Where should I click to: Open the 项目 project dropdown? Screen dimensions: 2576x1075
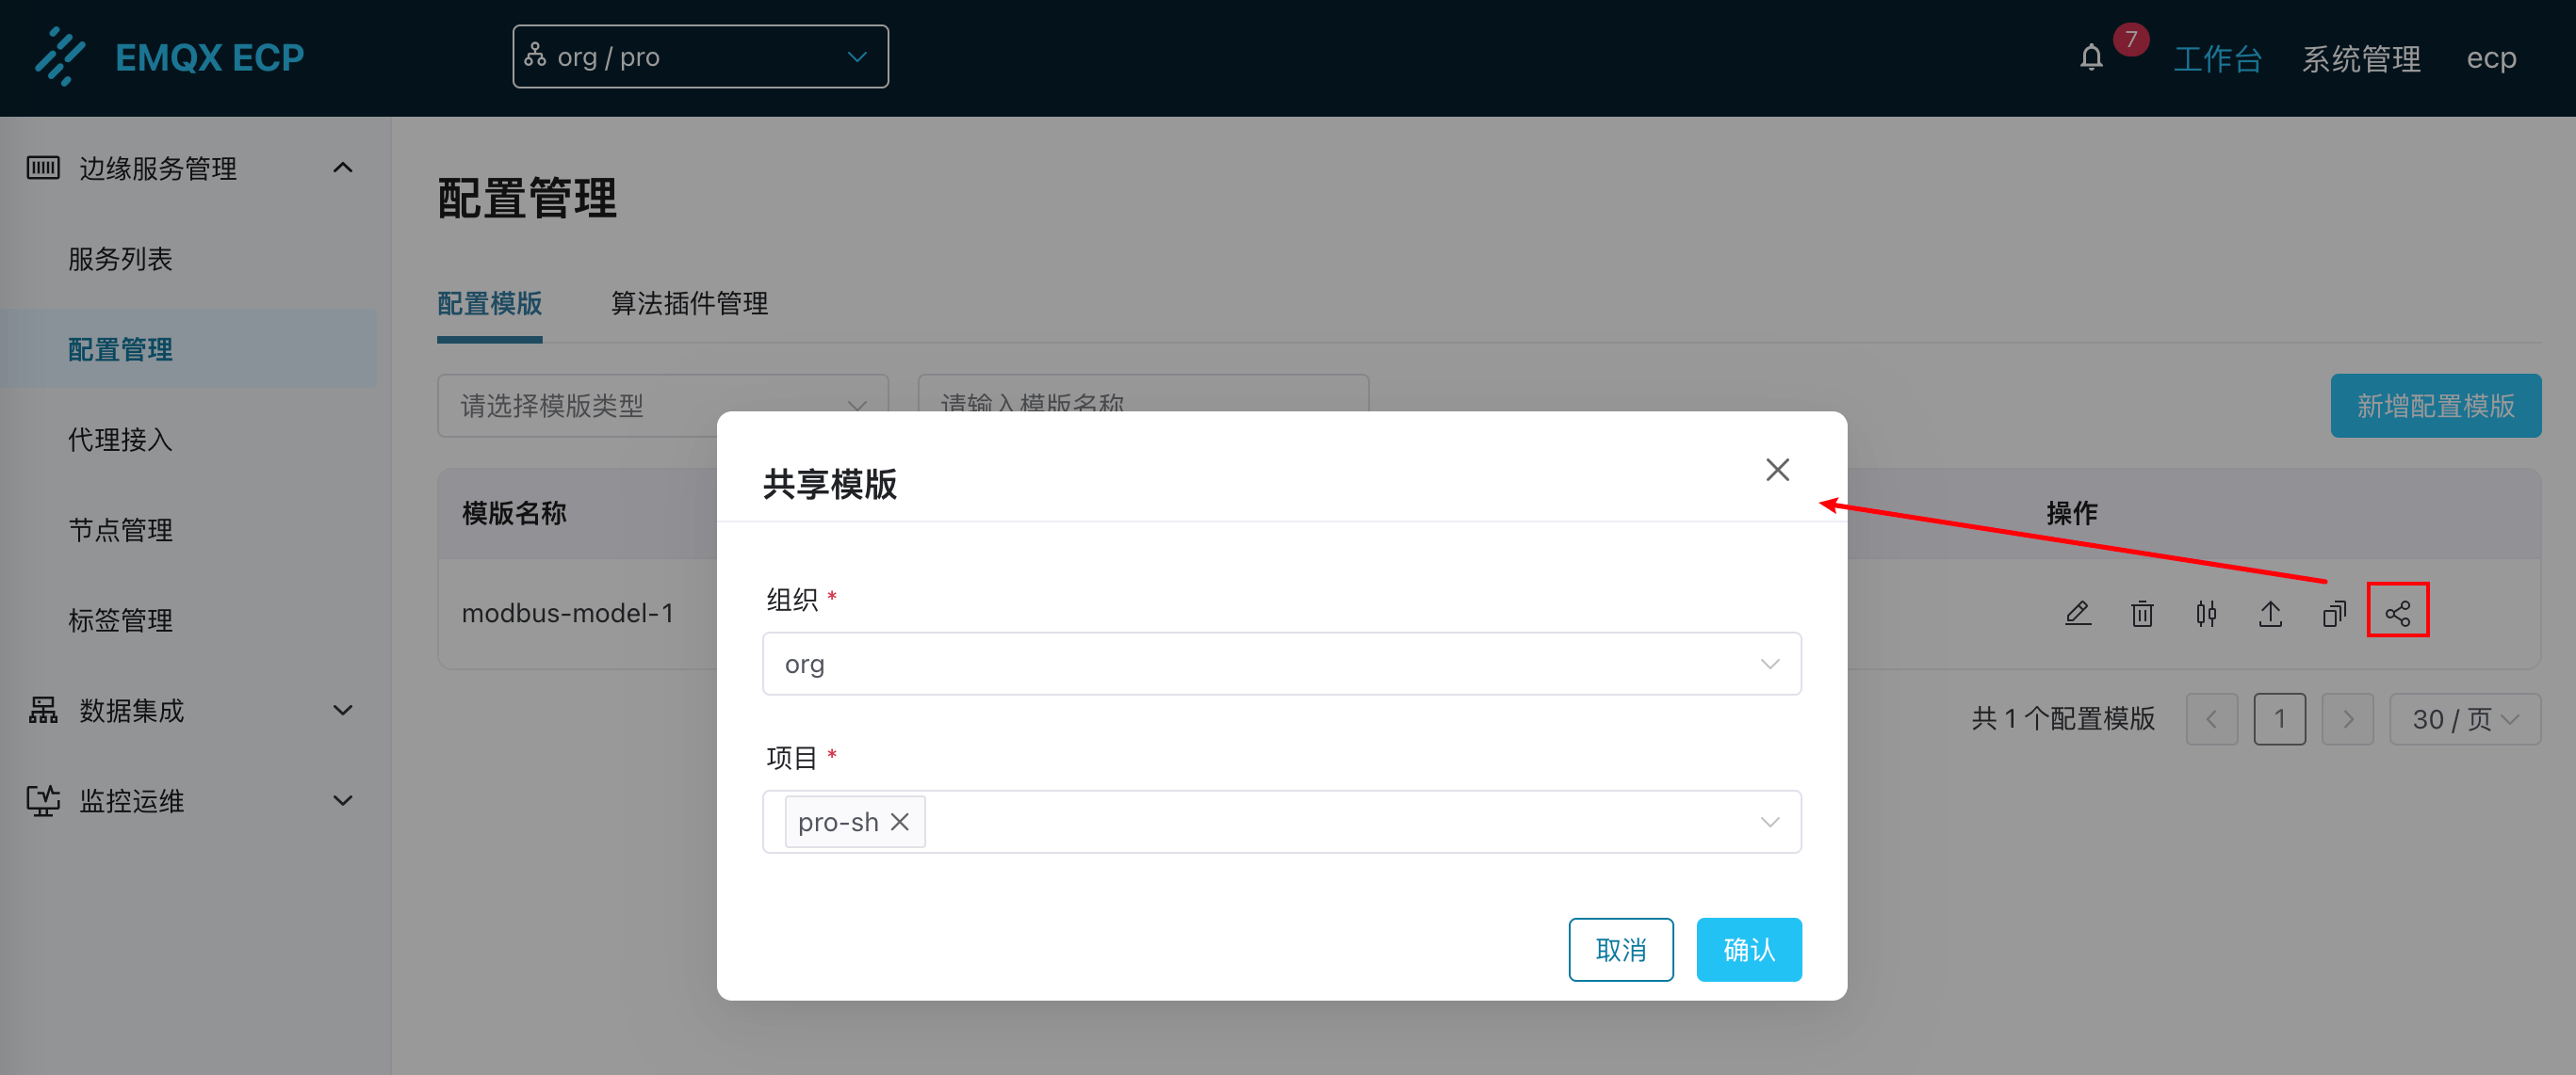click(x=1340, y=821)
